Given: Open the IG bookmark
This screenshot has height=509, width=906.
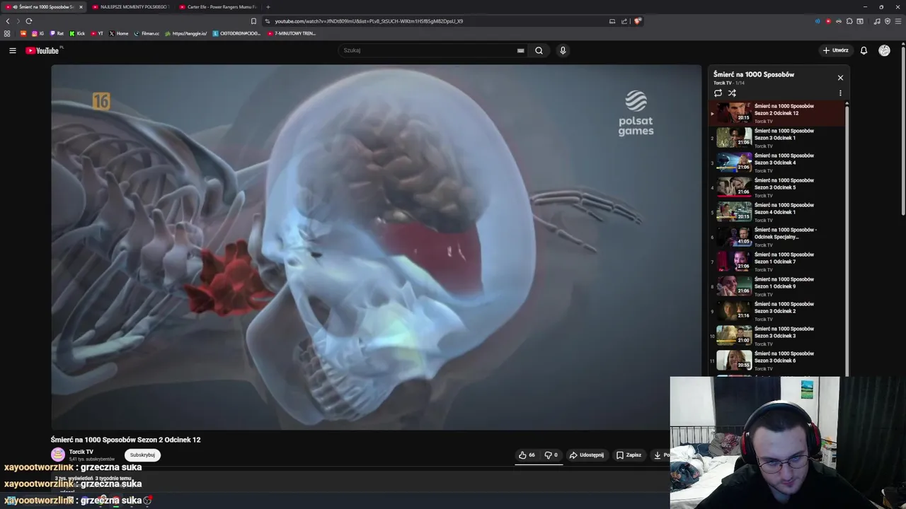Looking at the screenshot, I should (38, 33).
